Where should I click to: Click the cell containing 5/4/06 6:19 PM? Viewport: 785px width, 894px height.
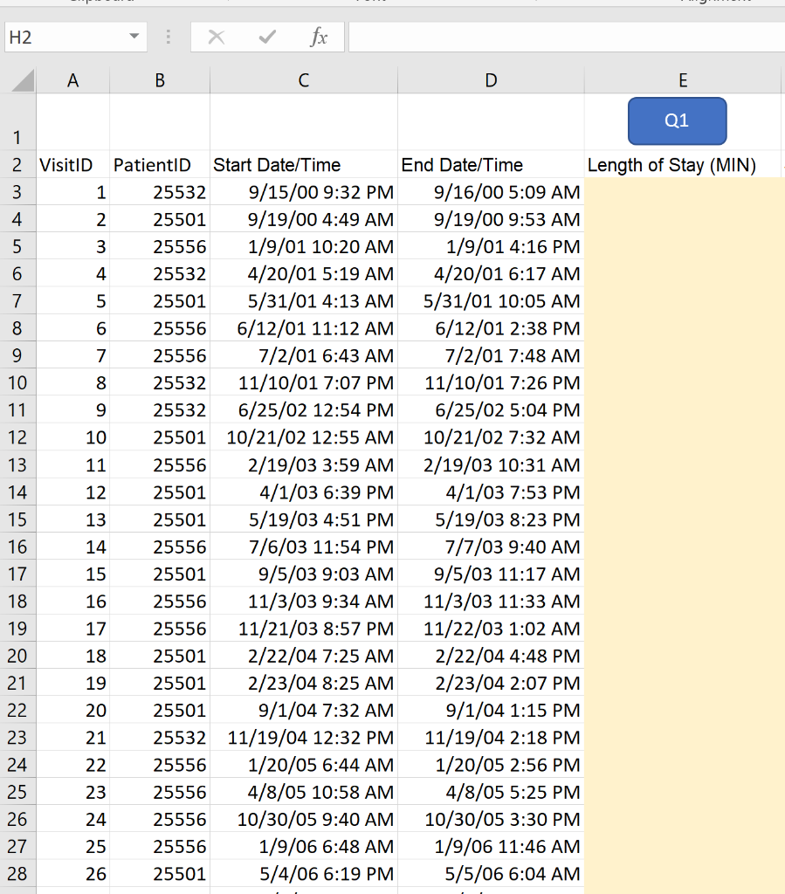pos(303,873)
